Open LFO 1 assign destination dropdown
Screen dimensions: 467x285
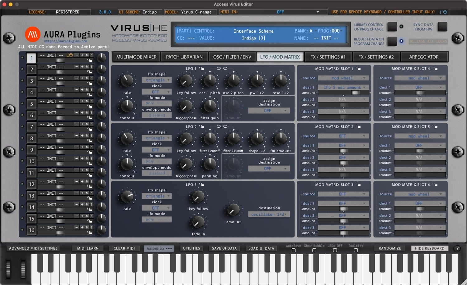269,111
